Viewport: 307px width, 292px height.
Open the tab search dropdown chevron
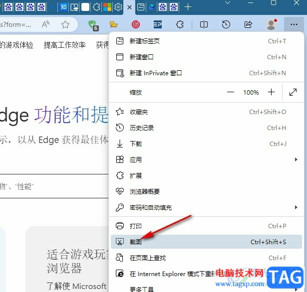point(228,2)
